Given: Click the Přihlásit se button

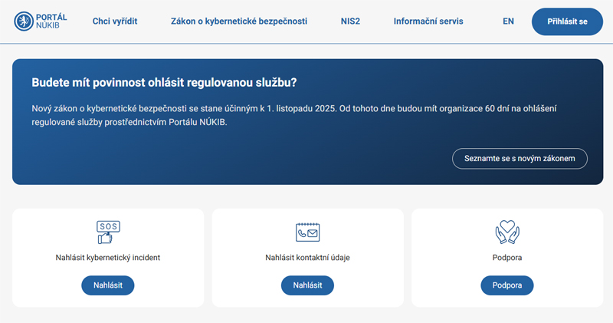Looking at the screenshot, I should click(x=567, y=21).
